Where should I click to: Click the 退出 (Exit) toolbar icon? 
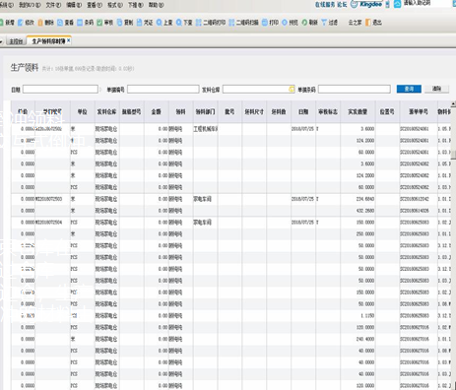368,23
